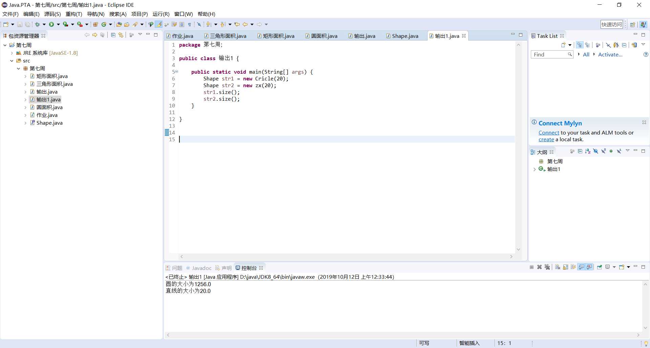The image size is (650, 348).
Task: Select 输出1.java in Package Explorer
Action: pos(48,100)
